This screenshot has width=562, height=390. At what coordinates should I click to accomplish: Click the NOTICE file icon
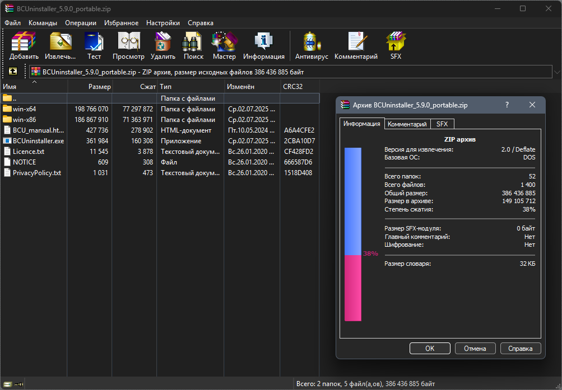click(7, 162)
